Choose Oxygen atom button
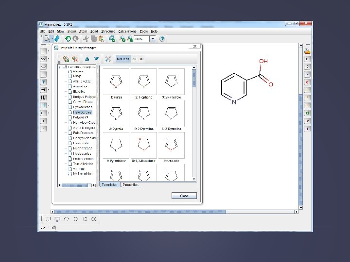Screen dimensions: 350x262 (x=307, y=82)
